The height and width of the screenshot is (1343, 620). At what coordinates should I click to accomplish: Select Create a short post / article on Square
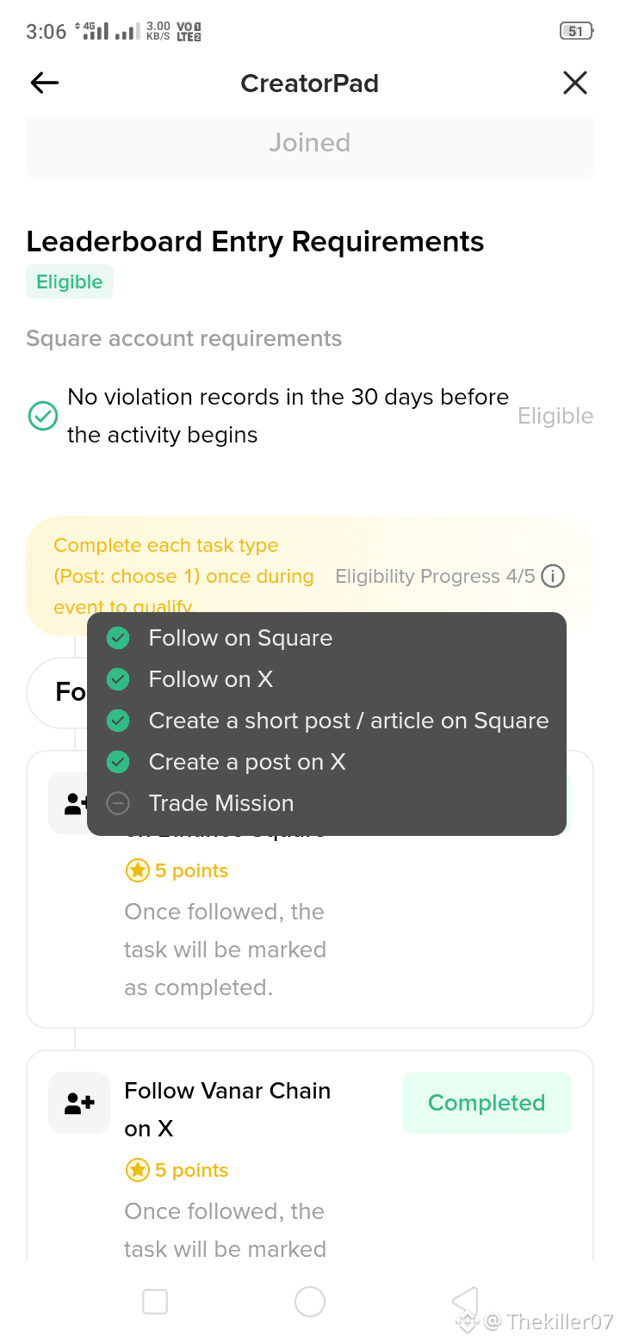[x=348, y=721]
